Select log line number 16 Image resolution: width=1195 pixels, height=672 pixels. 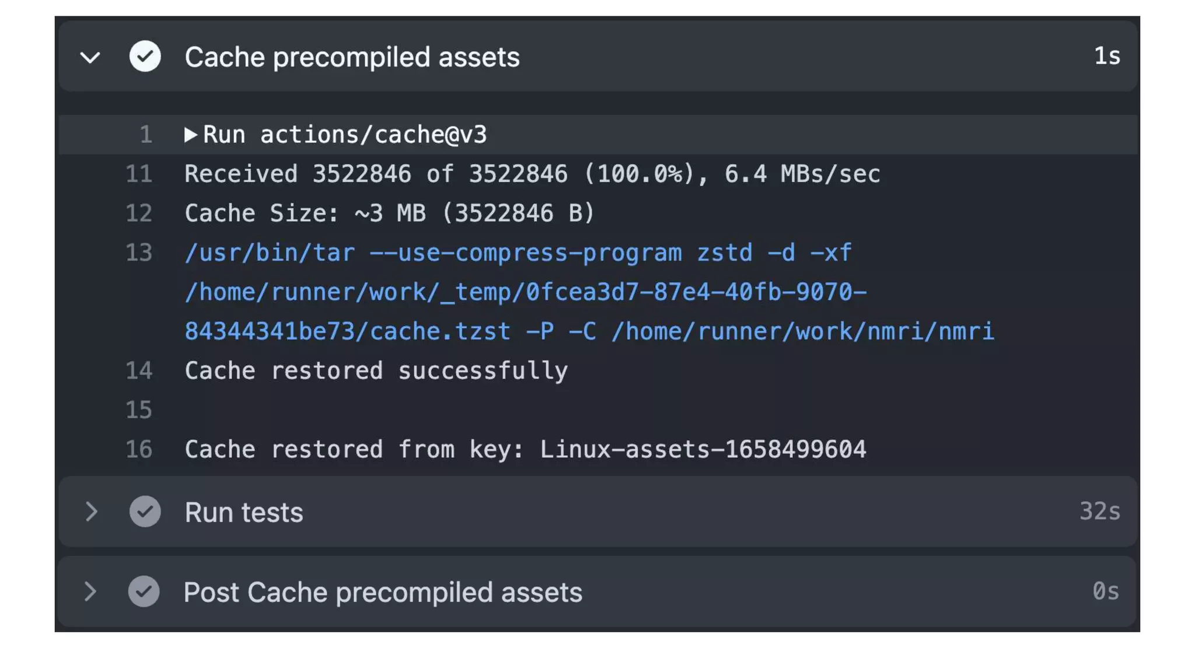pos(139,450)
